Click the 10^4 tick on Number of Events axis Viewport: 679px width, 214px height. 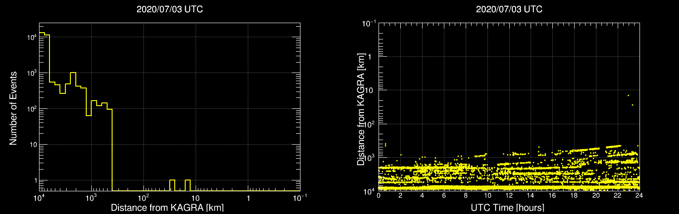tap(31, 37)
